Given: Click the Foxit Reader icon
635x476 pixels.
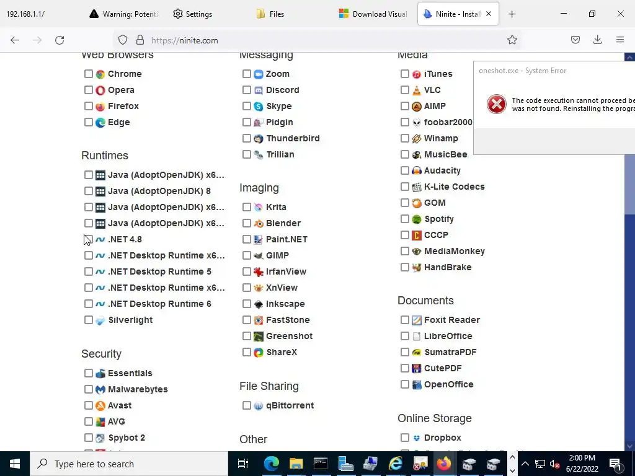Looking at the screenshot, I should [416, 320].
